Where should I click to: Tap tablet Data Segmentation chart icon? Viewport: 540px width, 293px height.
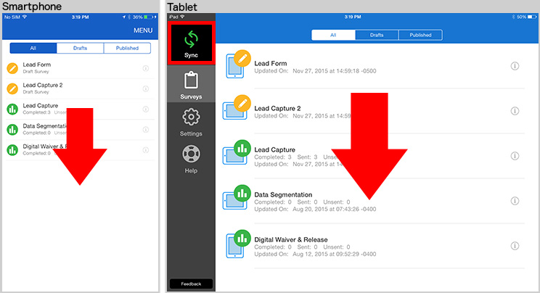tap(242, 193)
